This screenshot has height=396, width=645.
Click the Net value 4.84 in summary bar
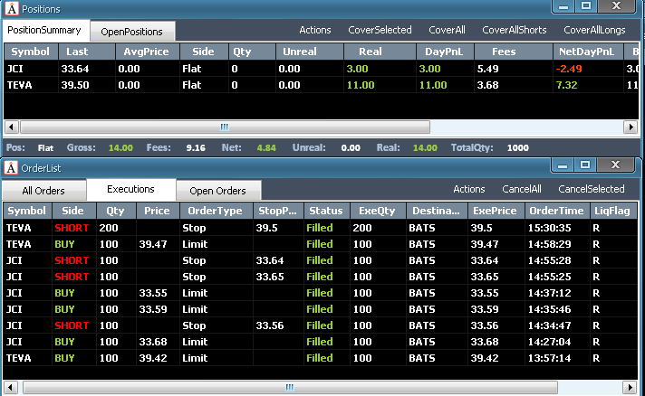click(266, 147)
